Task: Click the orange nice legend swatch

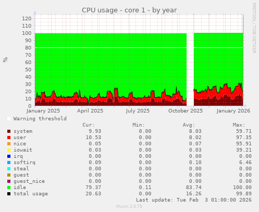Action: pyautogui.click(x=9, y=144)
